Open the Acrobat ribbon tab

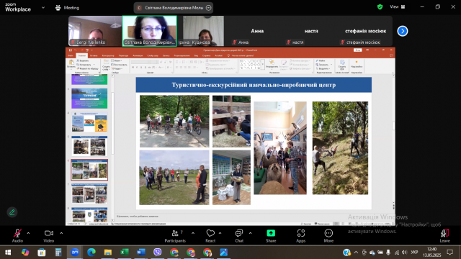coord(218,55)
